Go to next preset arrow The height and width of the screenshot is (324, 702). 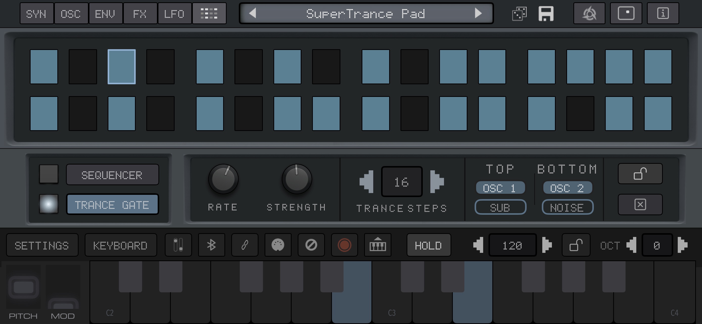(x=478, y=13)
